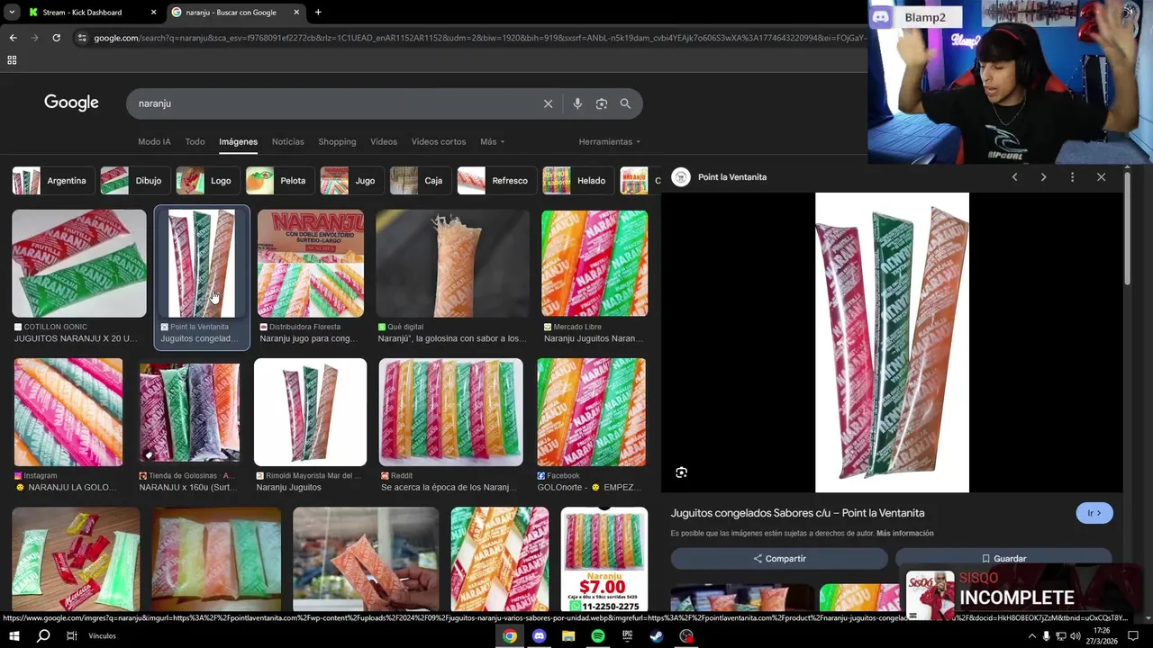Open the volume control in system tray
The height and width of the screenshot is (648, 1153).
click(1075, 635)
